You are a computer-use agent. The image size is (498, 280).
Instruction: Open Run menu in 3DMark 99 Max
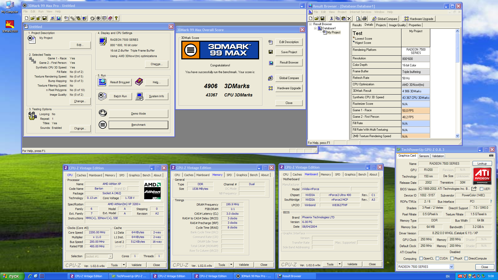[x=41, y=11]
